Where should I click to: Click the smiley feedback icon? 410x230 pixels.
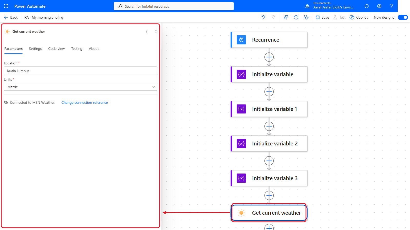[367, 6]
